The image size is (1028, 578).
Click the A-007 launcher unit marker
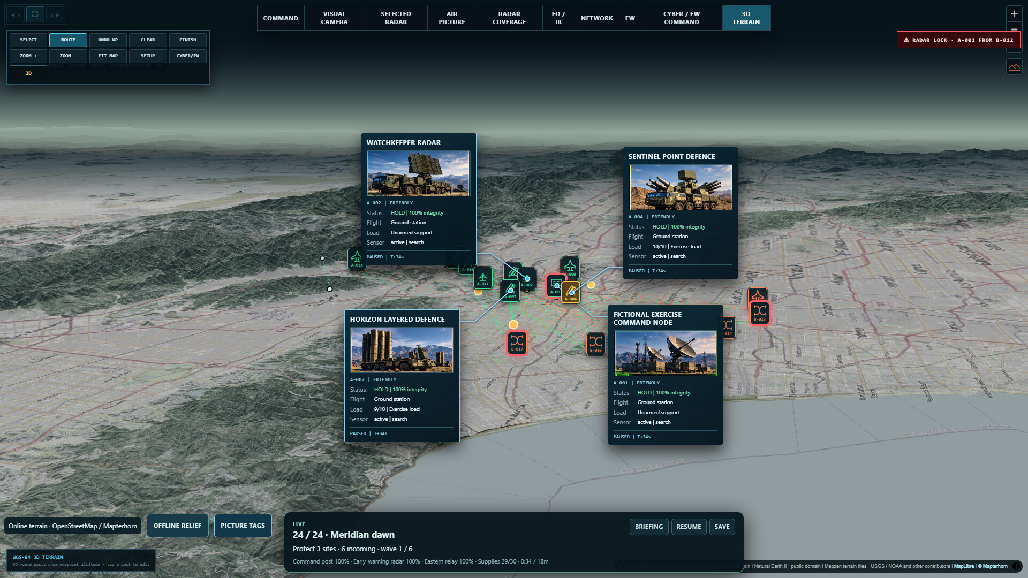tap(510, 291)
